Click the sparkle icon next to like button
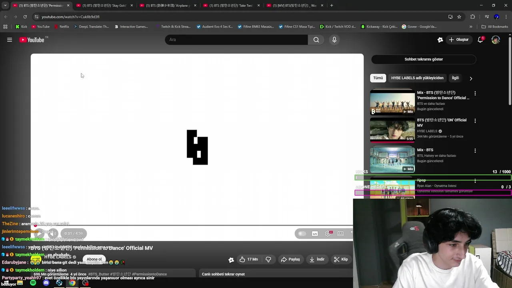 (x=231, y=260)
